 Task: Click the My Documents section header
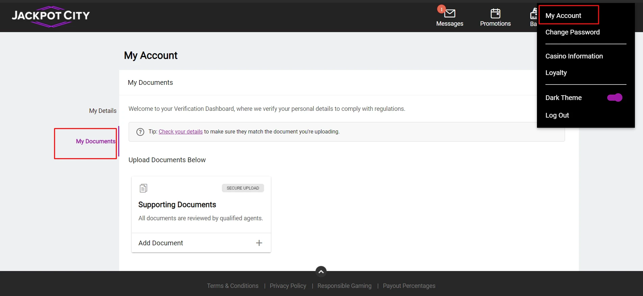150,82
